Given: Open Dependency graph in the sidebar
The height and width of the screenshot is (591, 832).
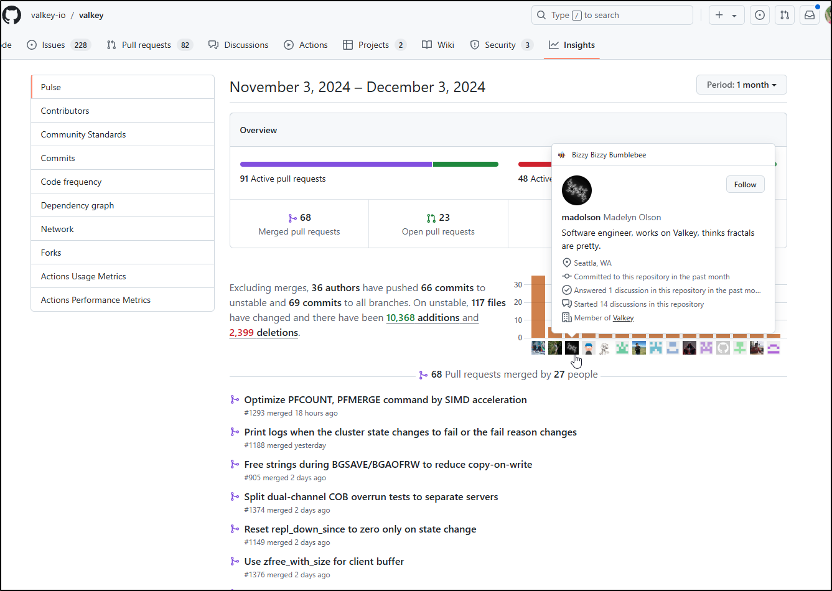Looking at the screenshot, I should pyautogui.click(x=123, y=205).
